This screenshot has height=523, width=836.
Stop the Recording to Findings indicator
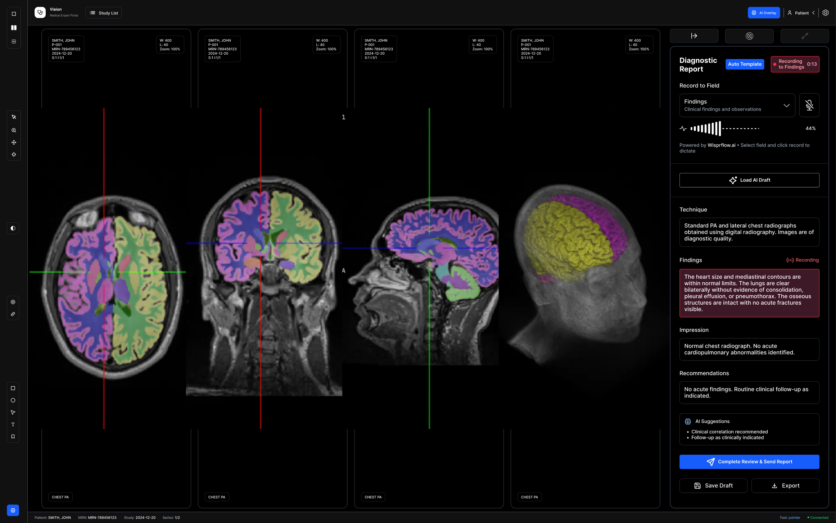pos(795,64)
